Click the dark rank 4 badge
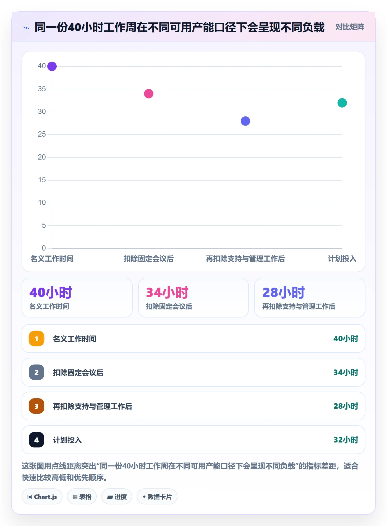This screenshot has height=526, width=387. [36, 440]
